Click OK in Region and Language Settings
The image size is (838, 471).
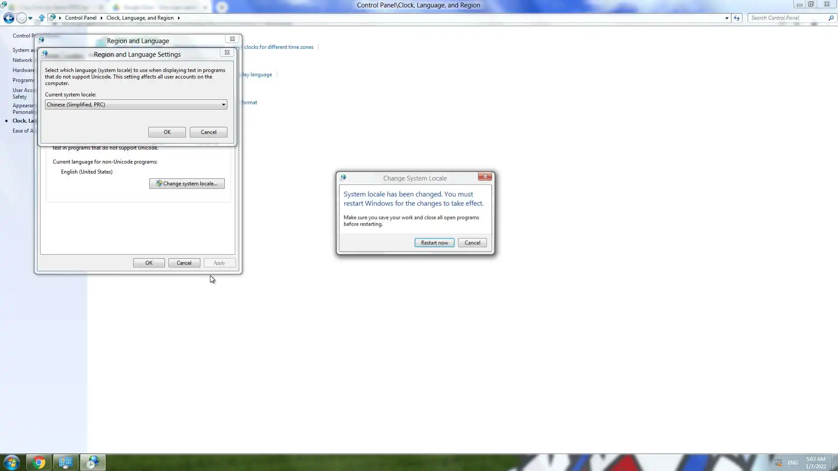tap(167, 132)
